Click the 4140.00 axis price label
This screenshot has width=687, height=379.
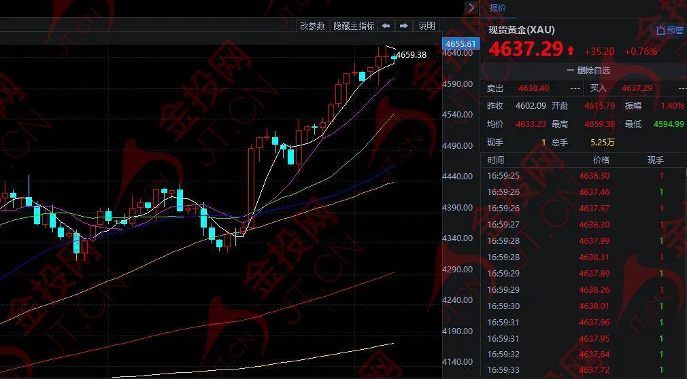[x=458, y=362]
